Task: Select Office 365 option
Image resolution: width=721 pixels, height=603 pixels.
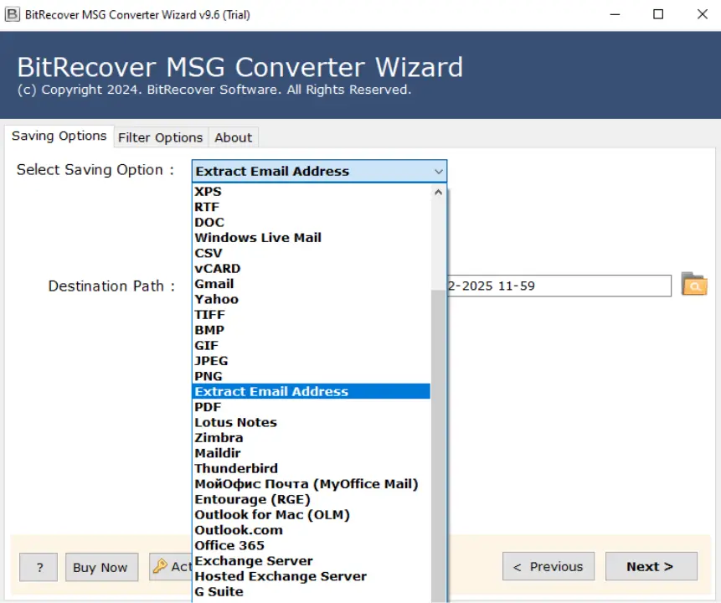Action: pos(312,545)
